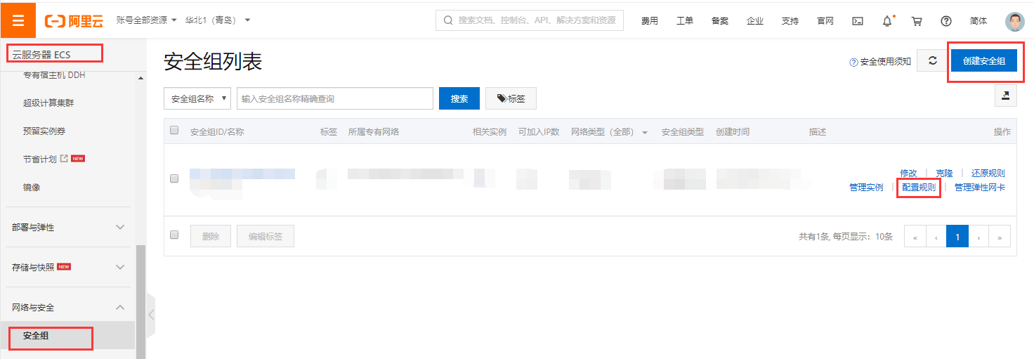This screenshot has height=359, width=1034.
Task: Open Cloud Shell terminal icon
Action: click(x=857, y=21)
